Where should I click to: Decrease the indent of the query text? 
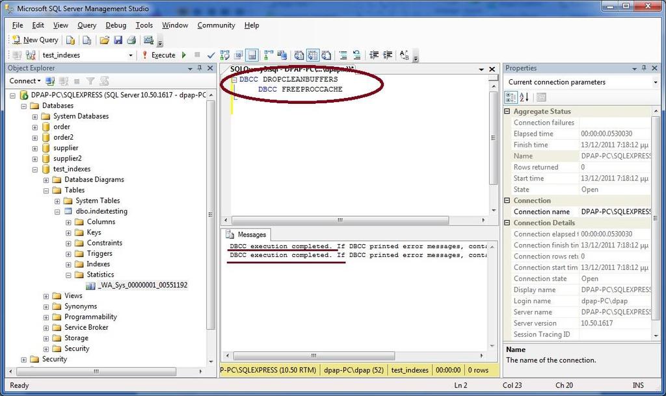[x=374, y=55]
